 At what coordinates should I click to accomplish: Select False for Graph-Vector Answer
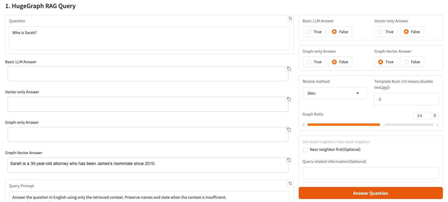(x=412, y=62)
